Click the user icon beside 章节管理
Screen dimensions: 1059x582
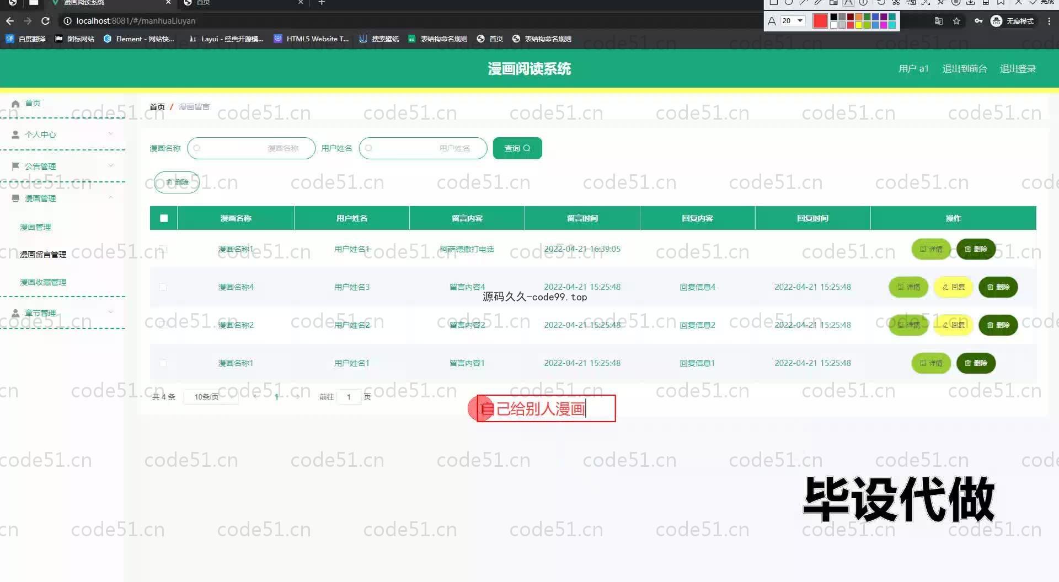coord(15,312)
